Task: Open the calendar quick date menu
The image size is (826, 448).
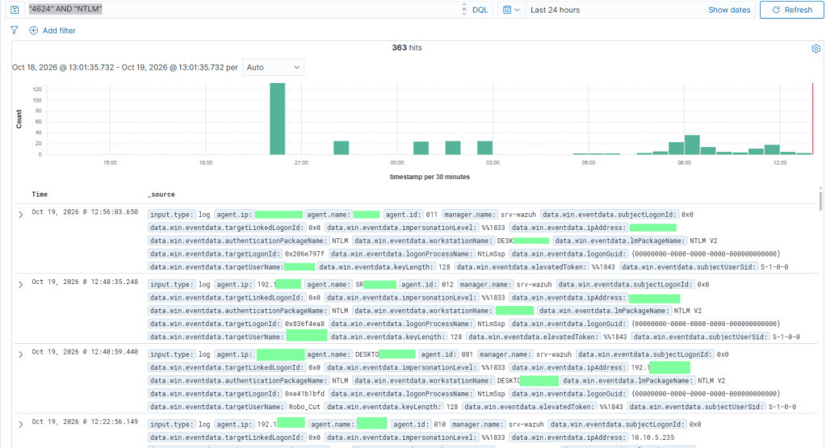Action: coord(512,10)
